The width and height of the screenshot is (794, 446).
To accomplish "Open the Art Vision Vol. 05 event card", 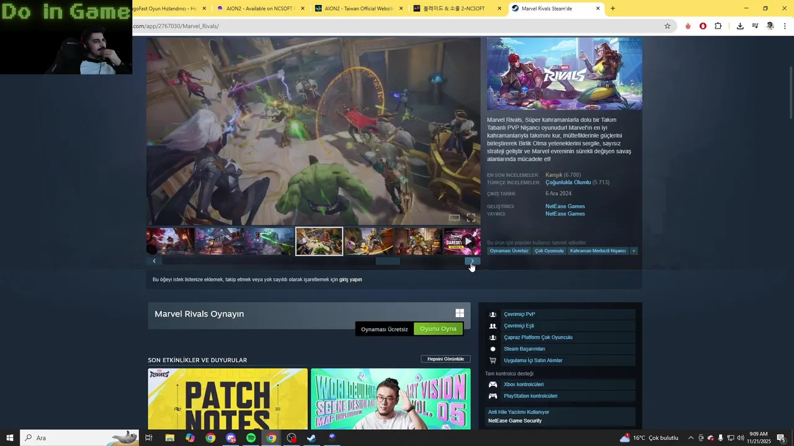I will pyautogui.click(x=391, y=399).
